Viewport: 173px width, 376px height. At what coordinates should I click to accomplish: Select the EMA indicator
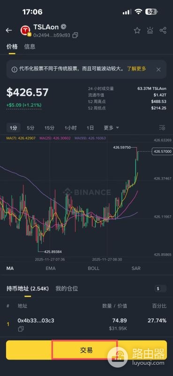point(51,268)
